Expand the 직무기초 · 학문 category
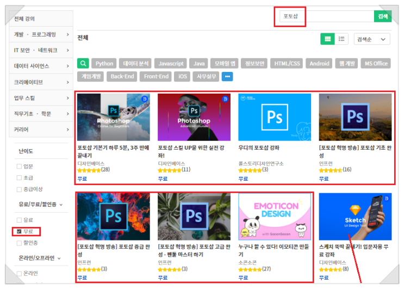This screenshot has width=404, height=289. (41, 114)
